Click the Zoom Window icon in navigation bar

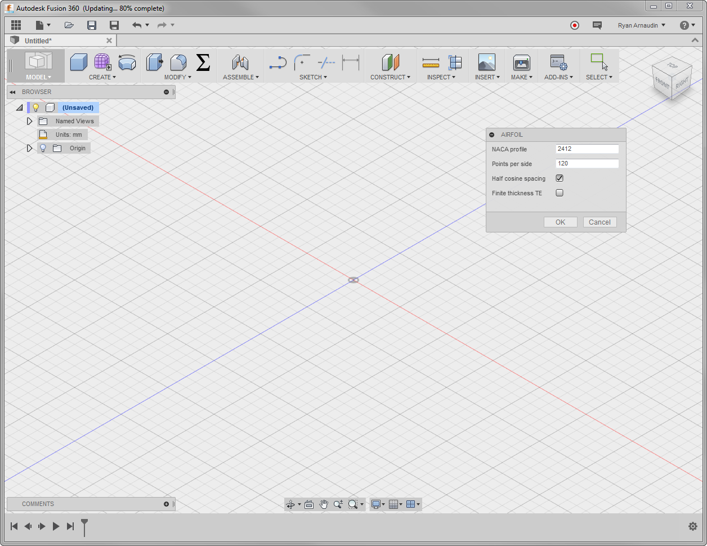point(353,504)
